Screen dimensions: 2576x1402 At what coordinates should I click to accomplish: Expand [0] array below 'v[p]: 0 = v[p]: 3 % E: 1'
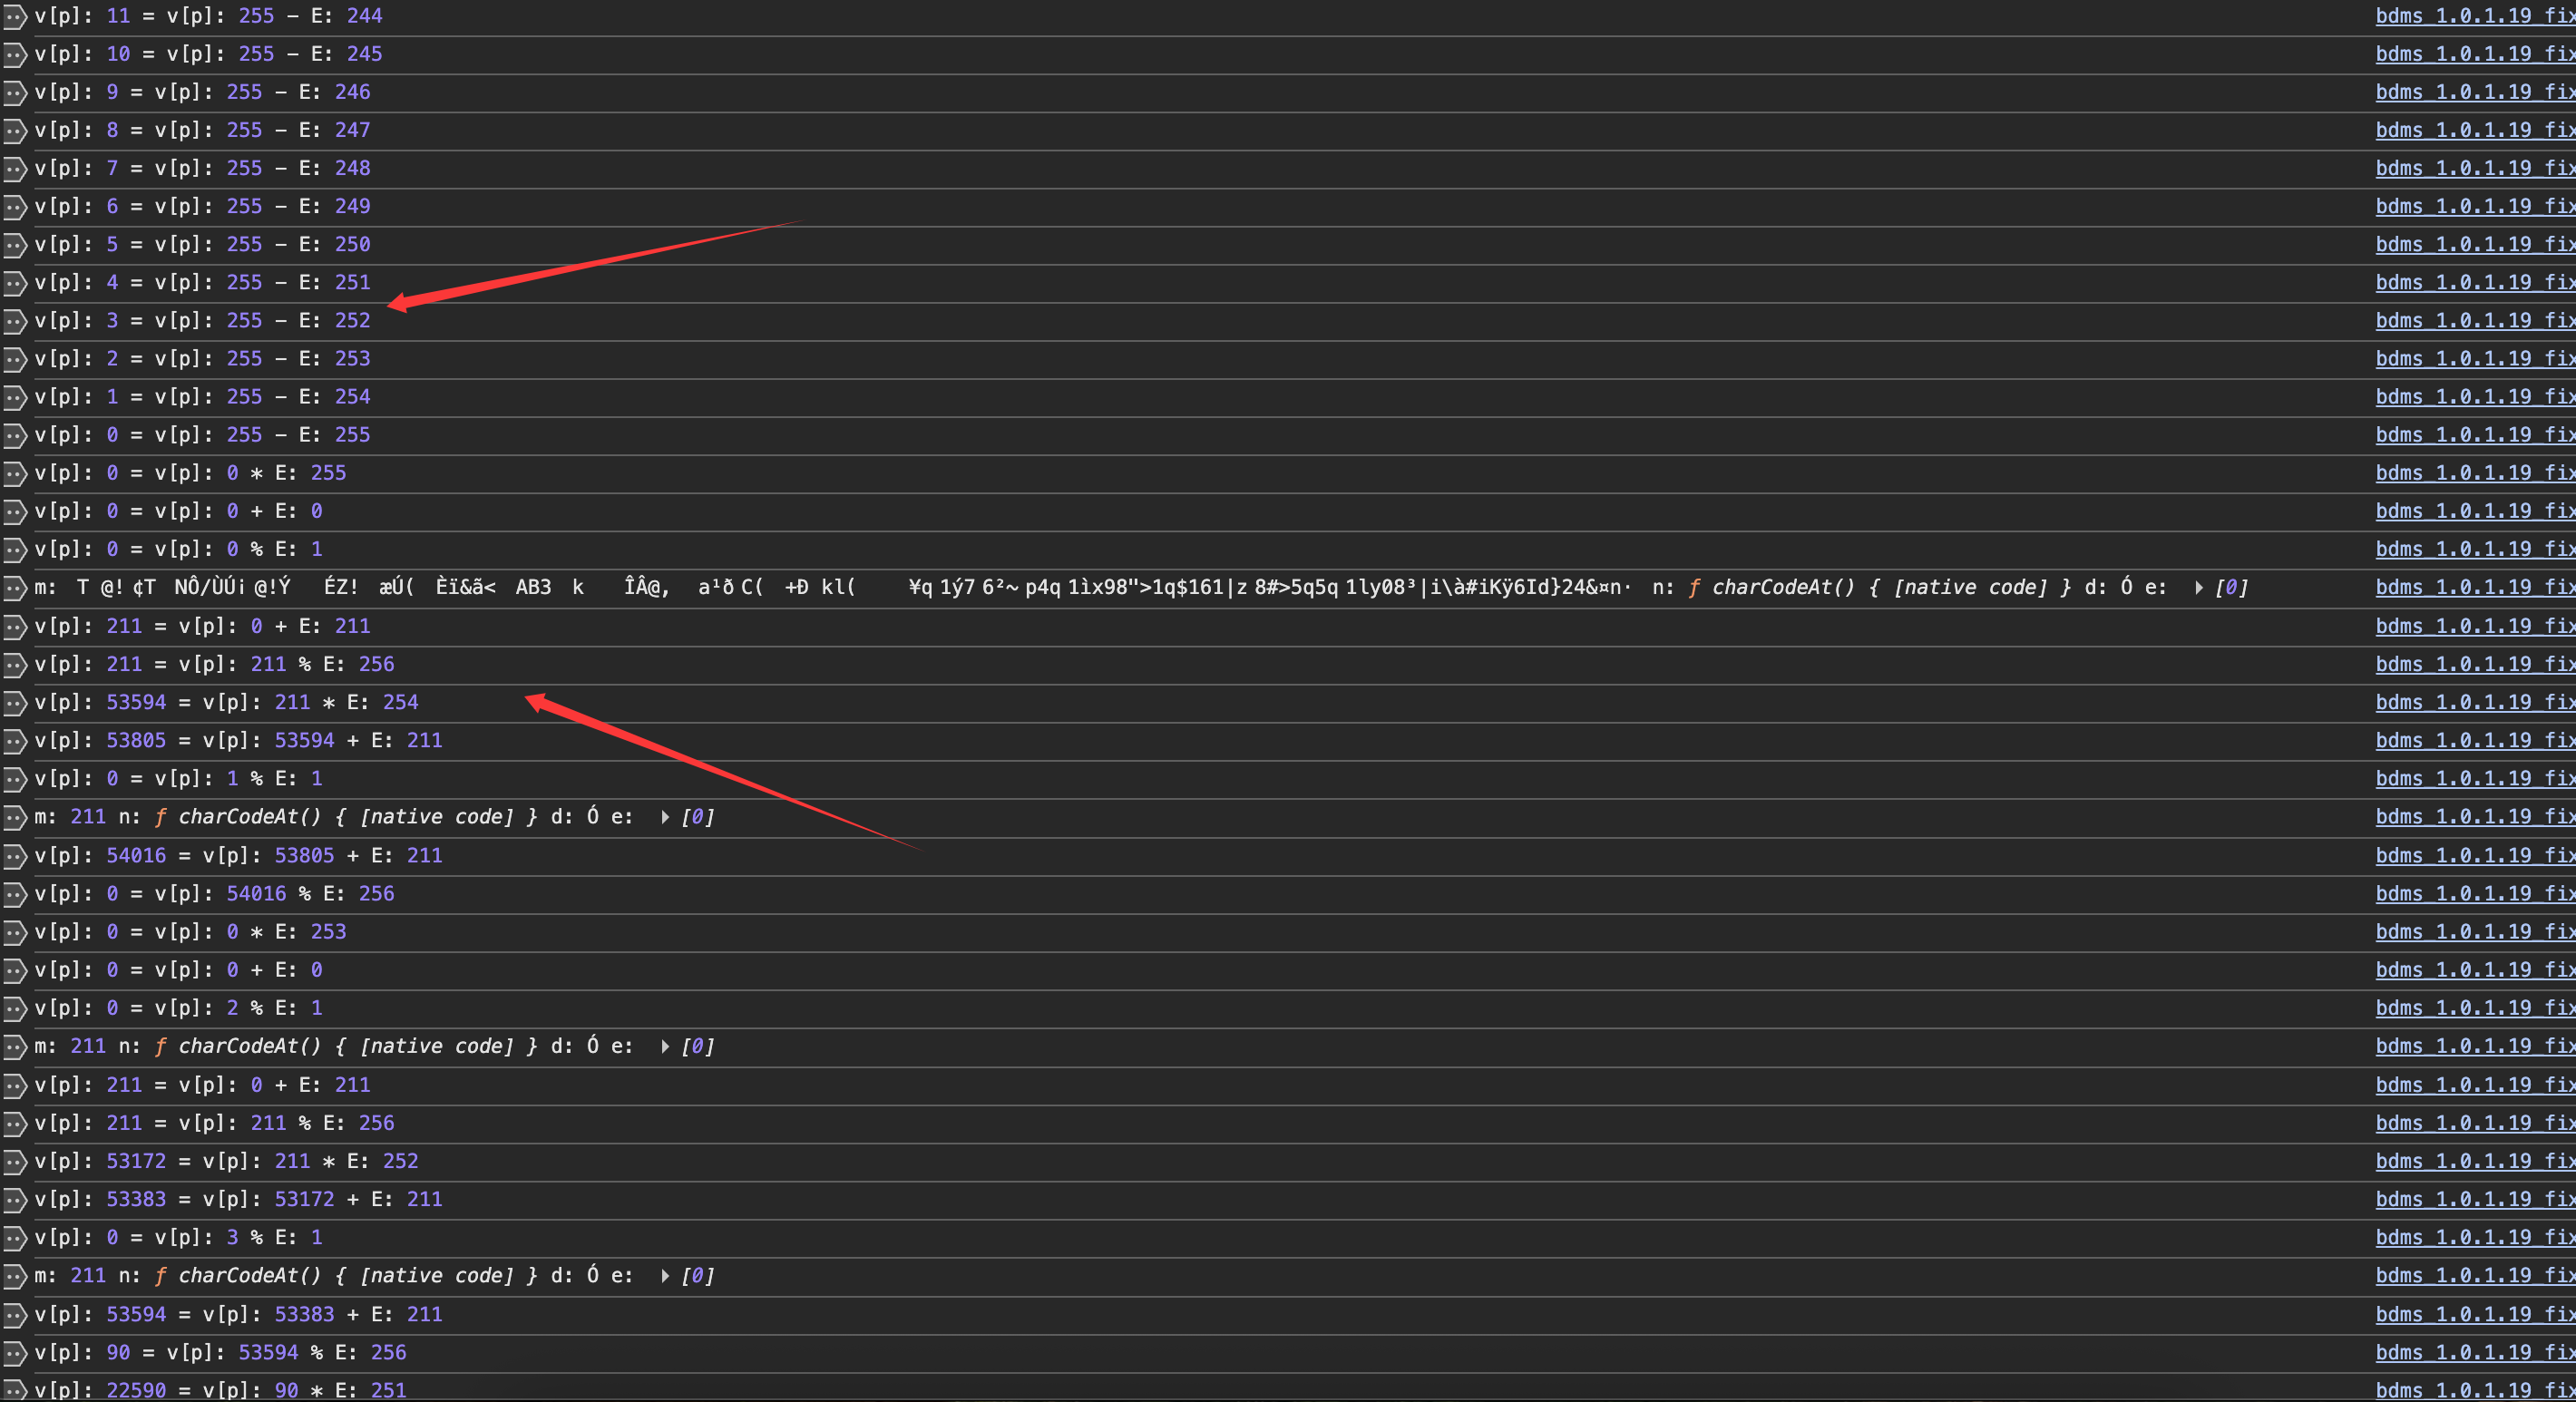665,1276
